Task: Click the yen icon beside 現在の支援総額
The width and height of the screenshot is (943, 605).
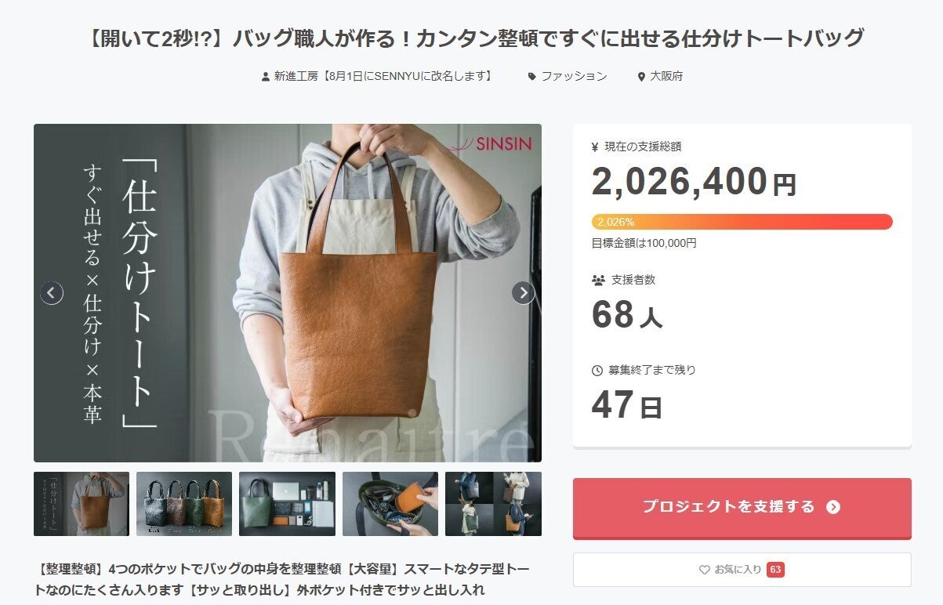Action: (x=595, y=147)
